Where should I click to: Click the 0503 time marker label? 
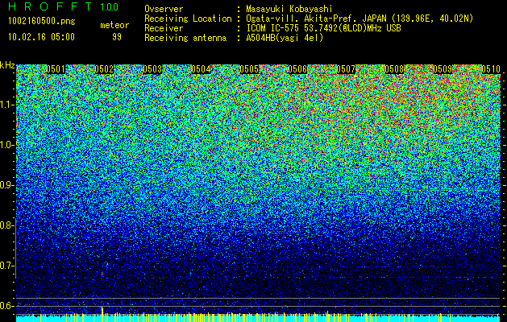(152, 69)
